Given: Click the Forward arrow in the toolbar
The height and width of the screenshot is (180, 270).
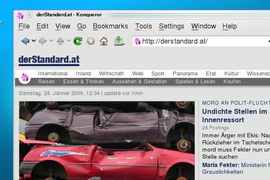Looking at the screenshot, I should (43, 41).
